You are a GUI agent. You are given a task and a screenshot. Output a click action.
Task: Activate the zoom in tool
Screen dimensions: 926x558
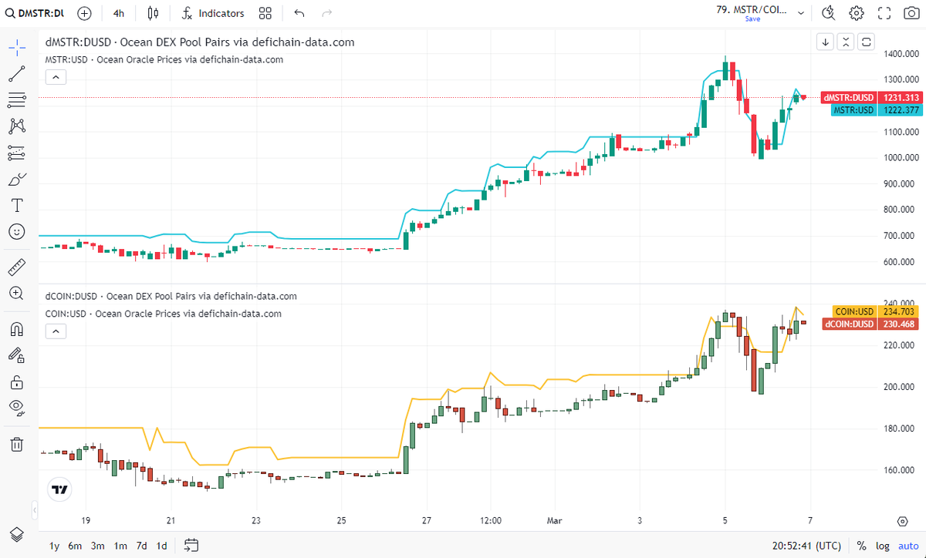[17, 294]
